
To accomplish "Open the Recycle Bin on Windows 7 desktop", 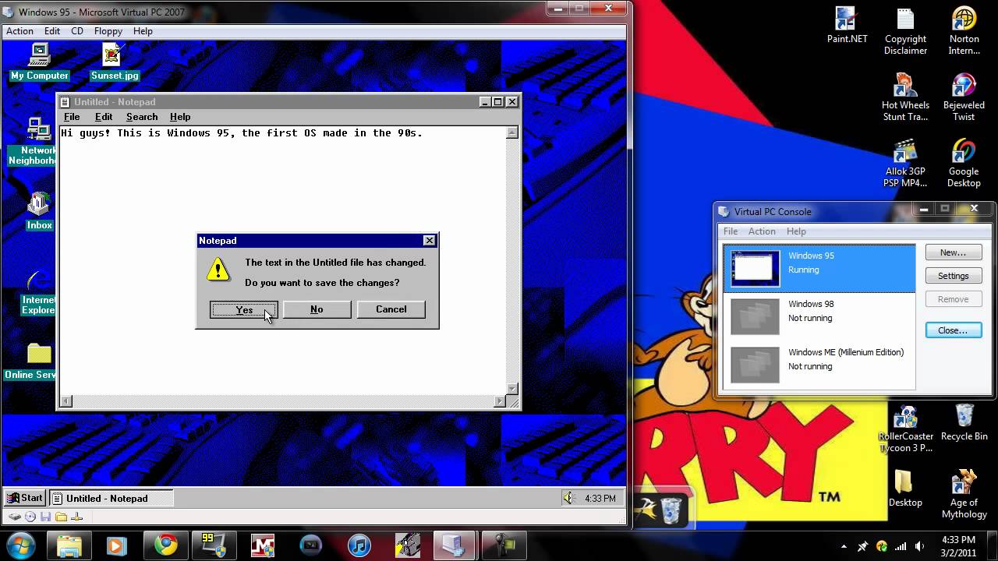I will 964,423.
